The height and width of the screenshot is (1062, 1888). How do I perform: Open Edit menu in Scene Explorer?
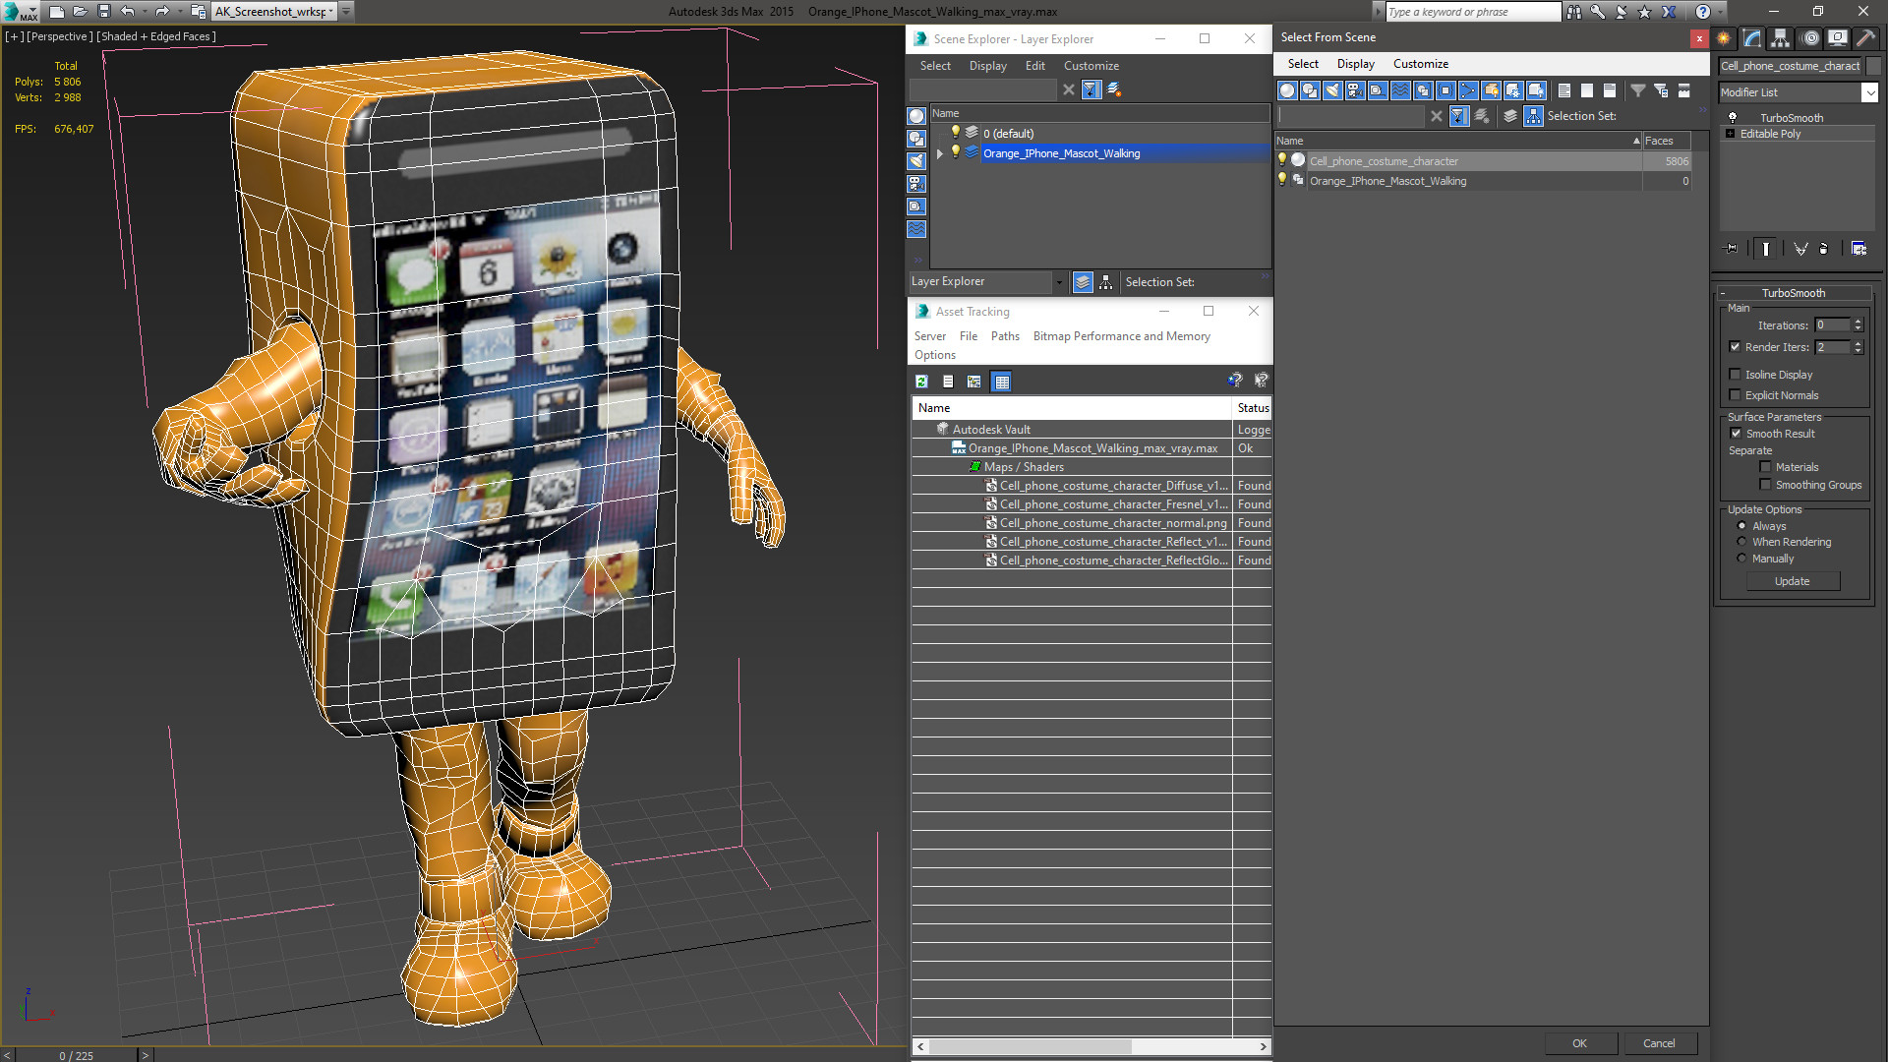pos(1034,66)
